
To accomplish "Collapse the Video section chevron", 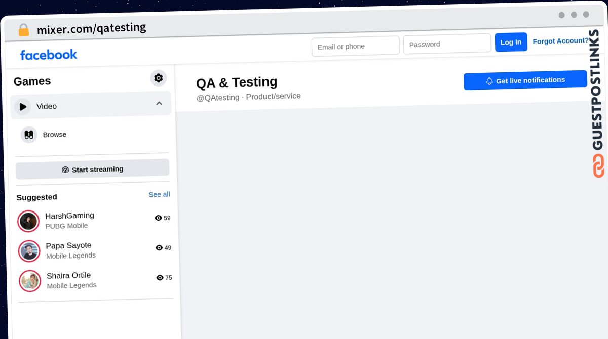I will (159, 103).
